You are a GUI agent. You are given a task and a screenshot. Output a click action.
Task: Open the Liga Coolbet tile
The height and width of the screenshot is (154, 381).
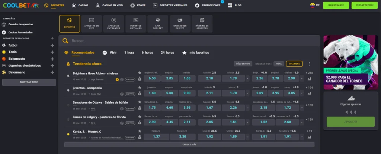(158, 23)
